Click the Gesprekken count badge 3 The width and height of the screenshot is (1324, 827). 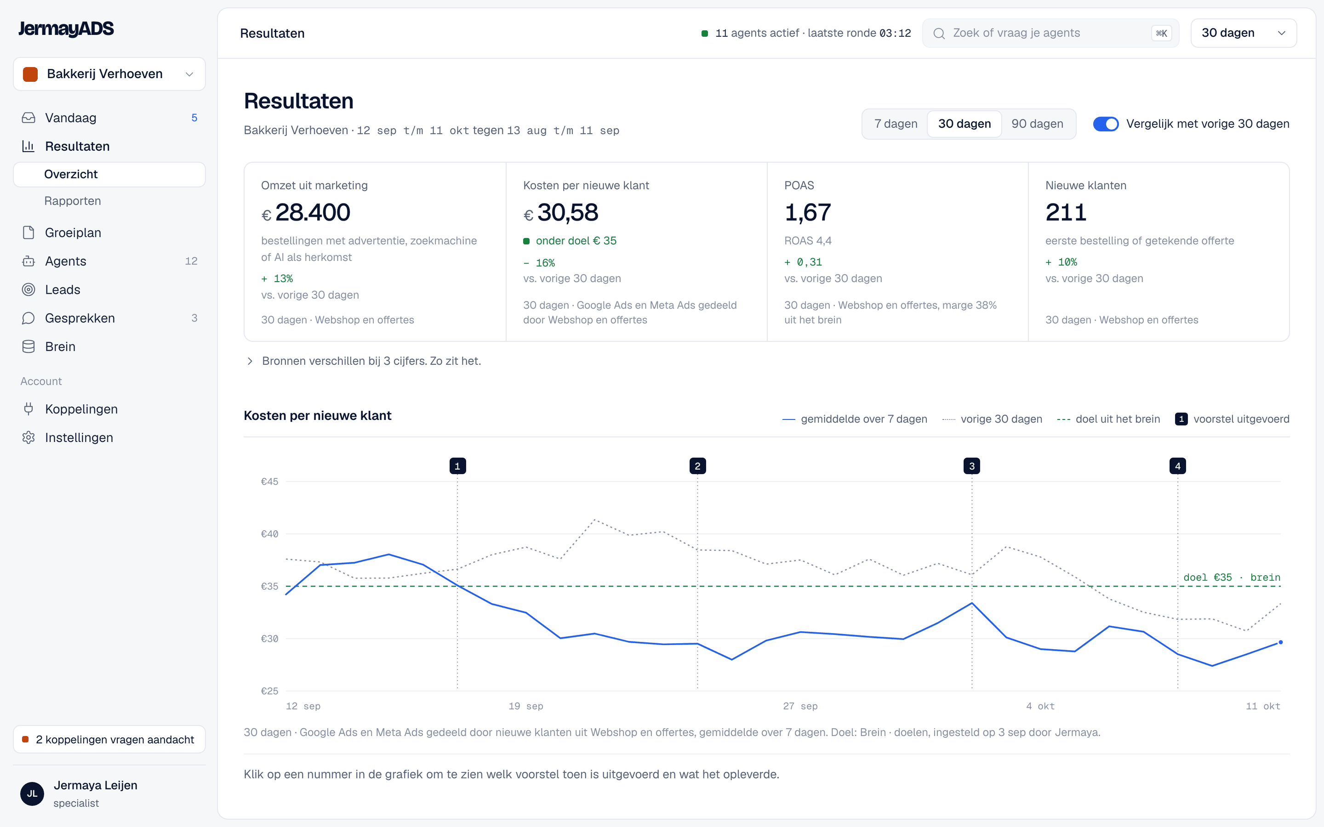pyautogui.click(x=194, y=318)
